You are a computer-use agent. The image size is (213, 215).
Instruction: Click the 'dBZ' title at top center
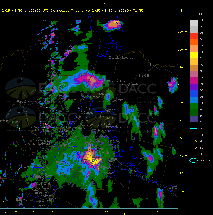[x=106, y=4]
